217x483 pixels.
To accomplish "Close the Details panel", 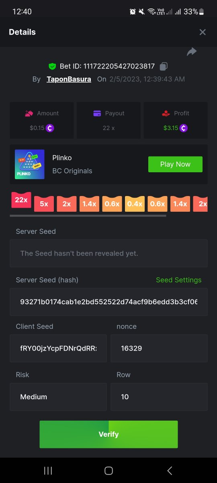I will (203, 32).
